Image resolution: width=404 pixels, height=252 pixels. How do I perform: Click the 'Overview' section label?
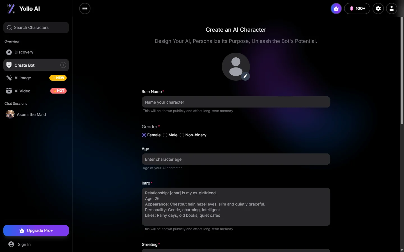pos(12,41)
